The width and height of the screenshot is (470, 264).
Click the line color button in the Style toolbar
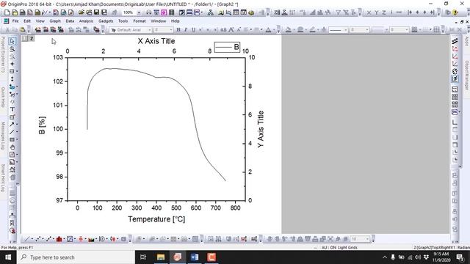(312, 29)
